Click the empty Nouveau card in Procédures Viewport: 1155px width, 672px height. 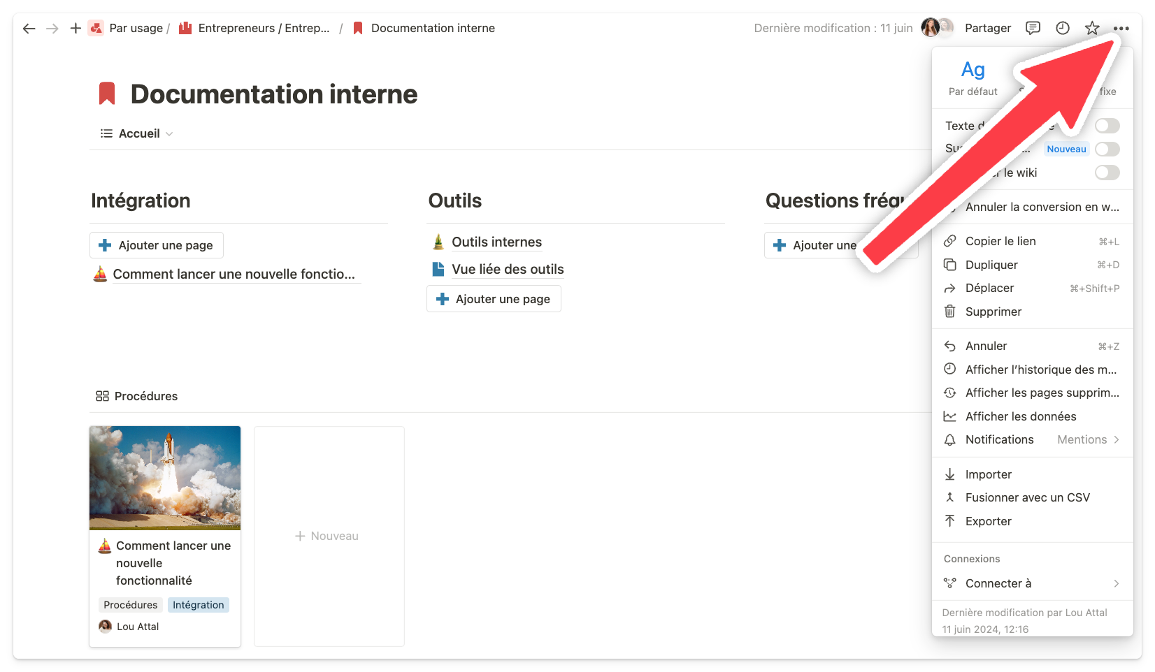(329, 536)
